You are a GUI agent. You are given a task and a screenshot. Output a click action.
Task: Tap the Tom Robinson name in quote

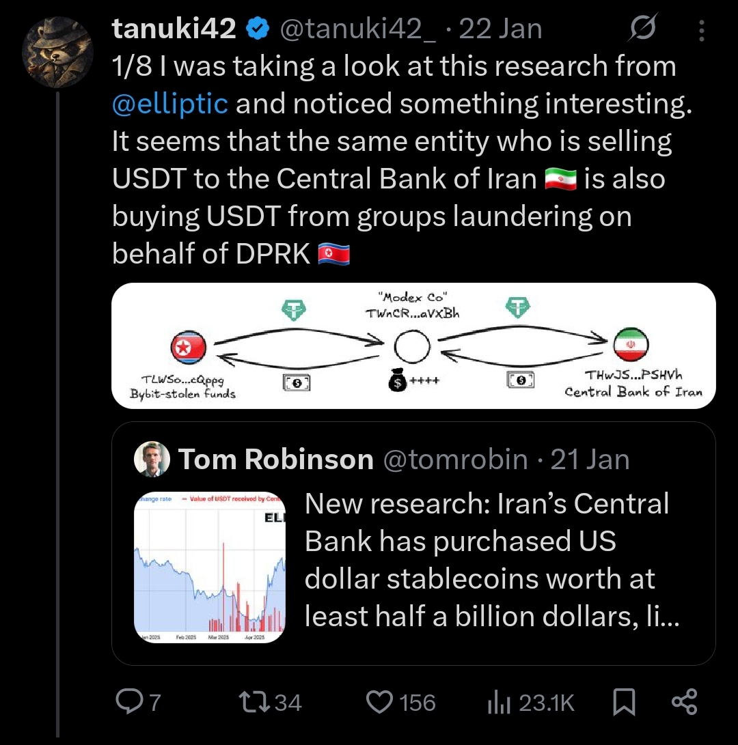276,460
